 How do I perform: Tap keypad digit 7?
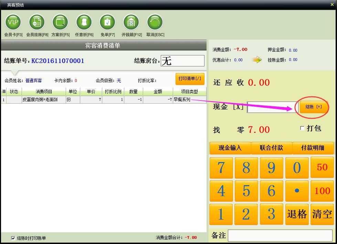point(221,168)
